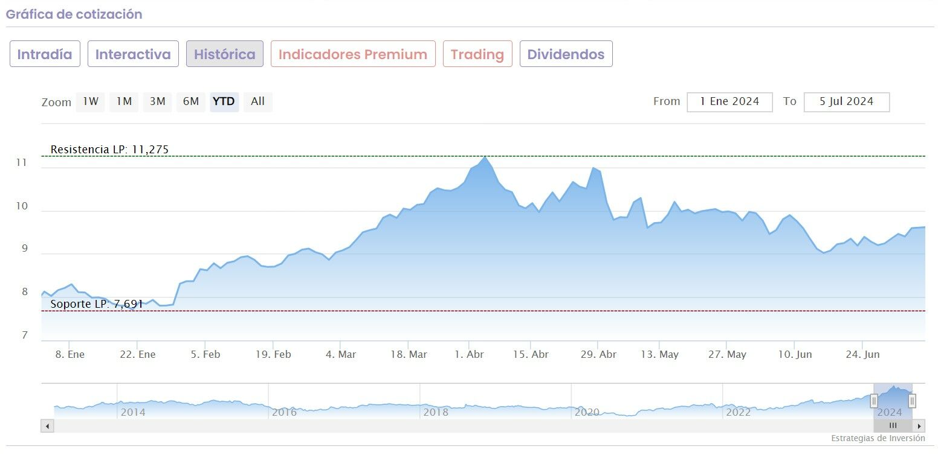This screenshot has height=455, width=941.
Task: Choose the 3M zoom range
Action: [x=158, y=102]
